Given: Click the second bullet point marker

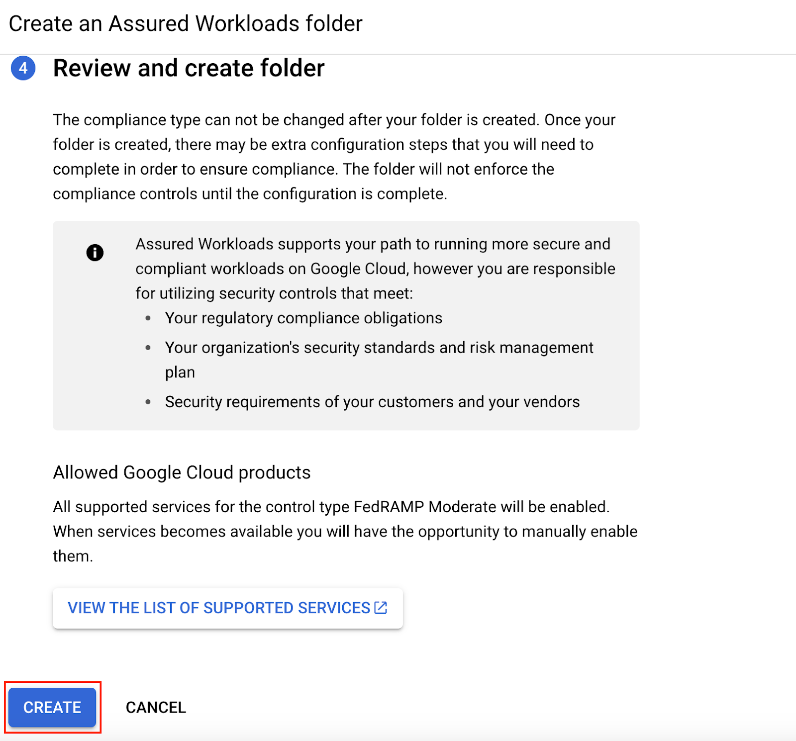Looking at the screenshot, I should point(148,348).
